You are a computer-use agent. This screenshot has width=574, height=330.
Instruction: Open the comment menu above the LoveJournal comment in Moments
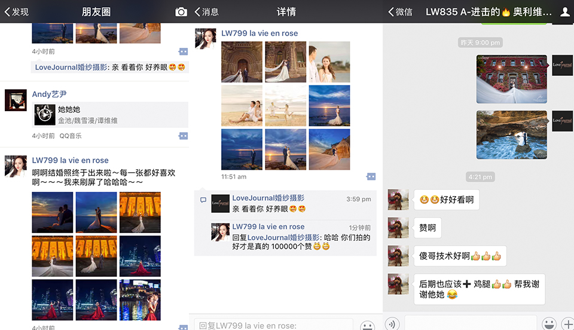click(x=183, y=52)
